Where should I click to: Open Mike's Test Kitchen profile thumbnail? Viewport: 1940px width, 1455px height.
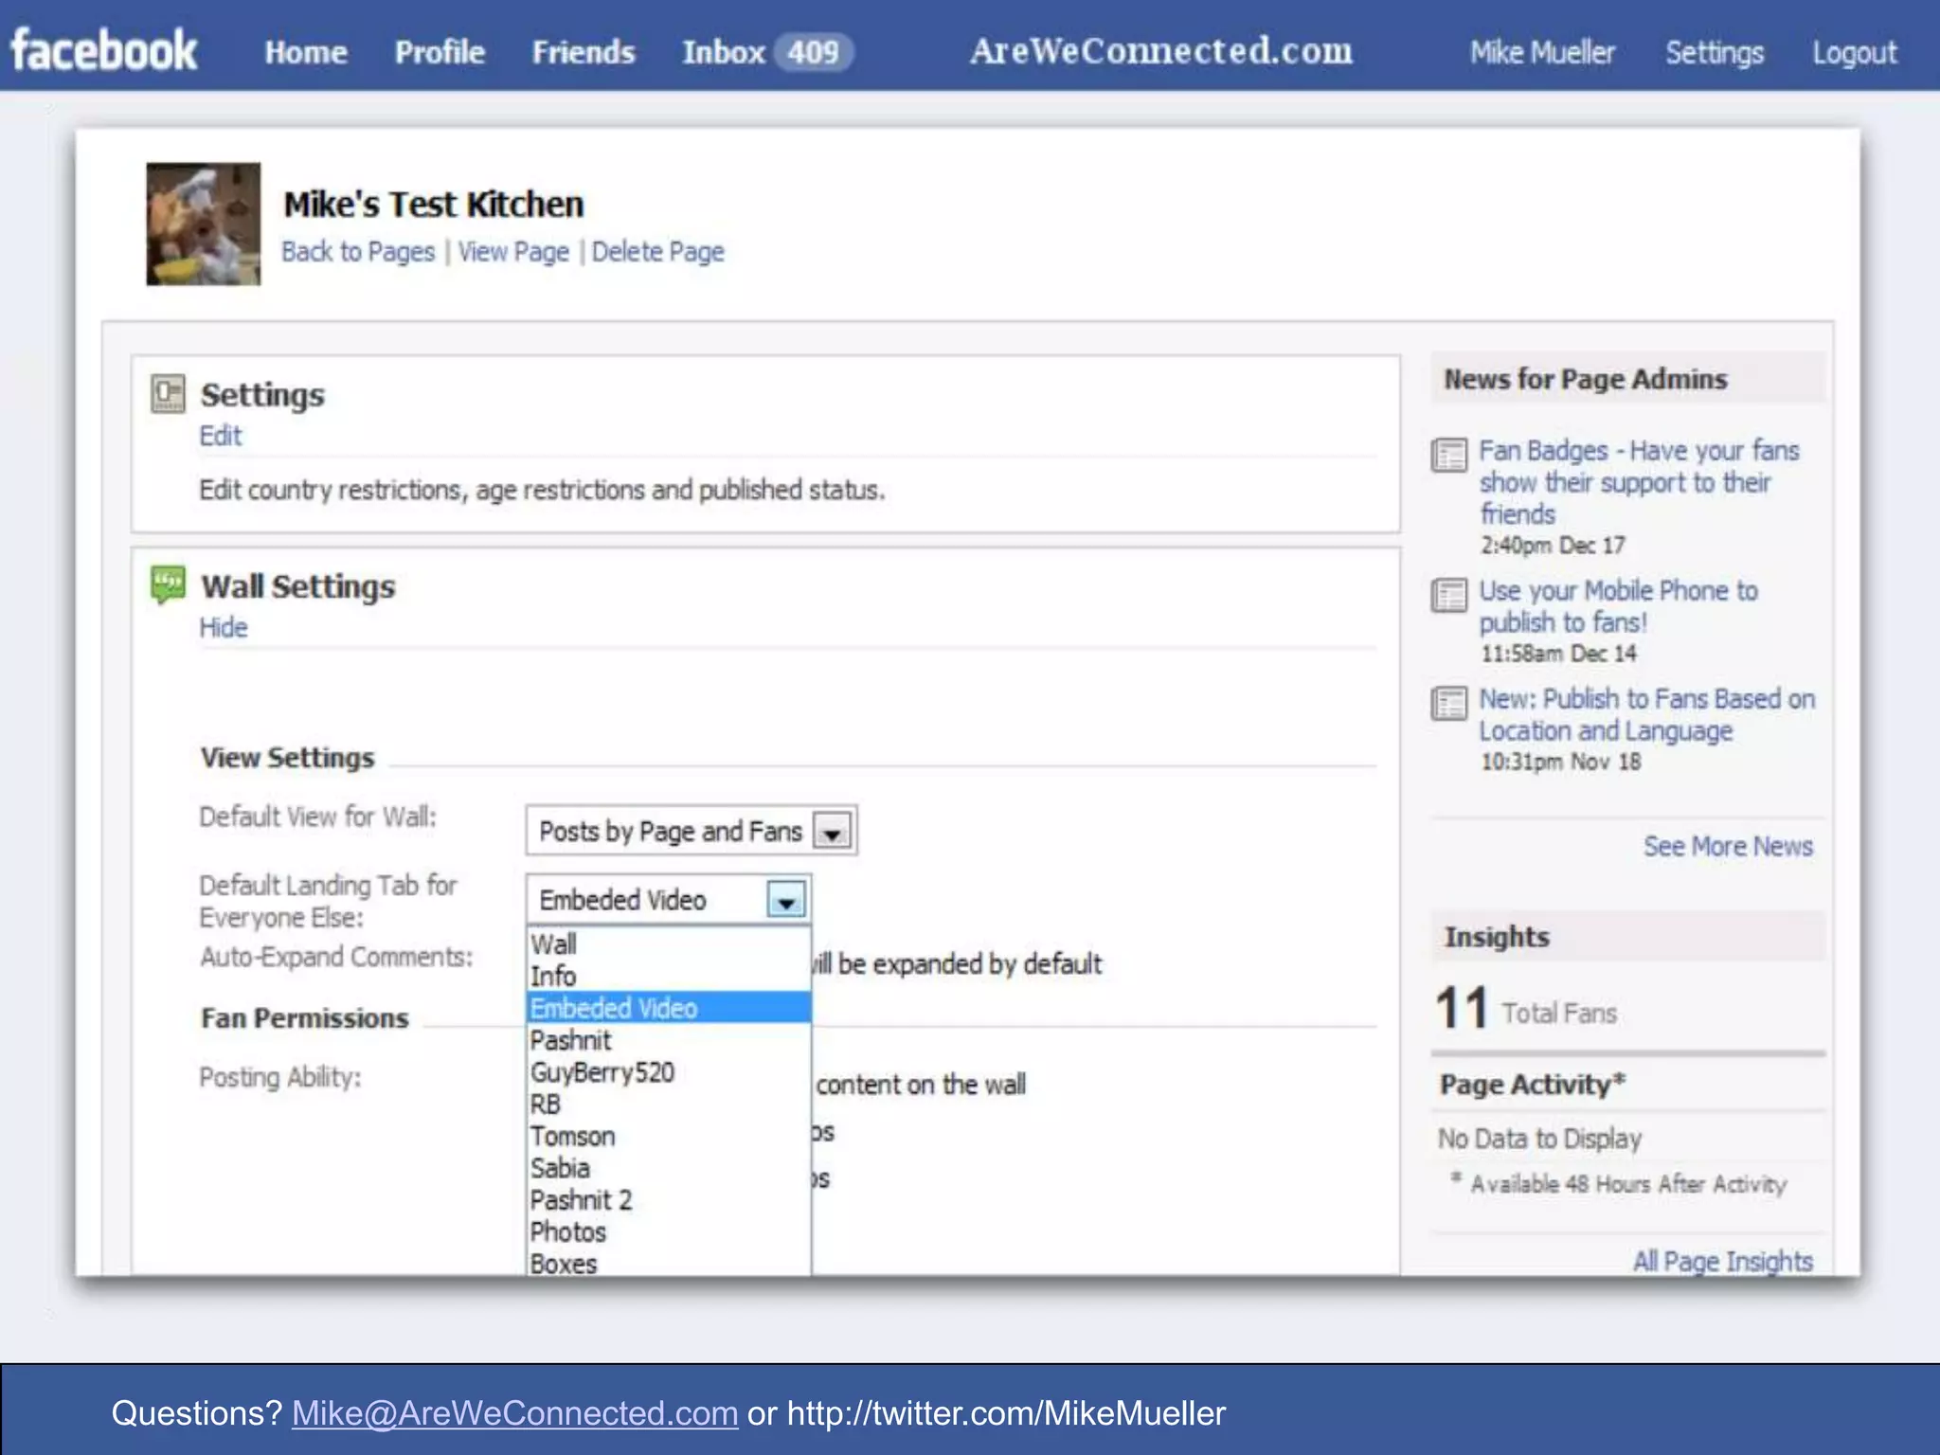203,224
